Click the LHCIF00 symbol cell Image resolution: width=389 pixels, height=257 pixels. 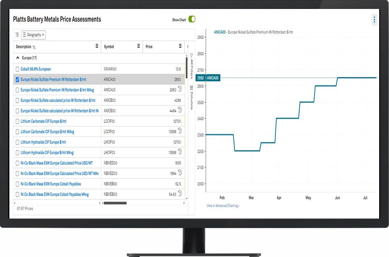pos(122,142)
